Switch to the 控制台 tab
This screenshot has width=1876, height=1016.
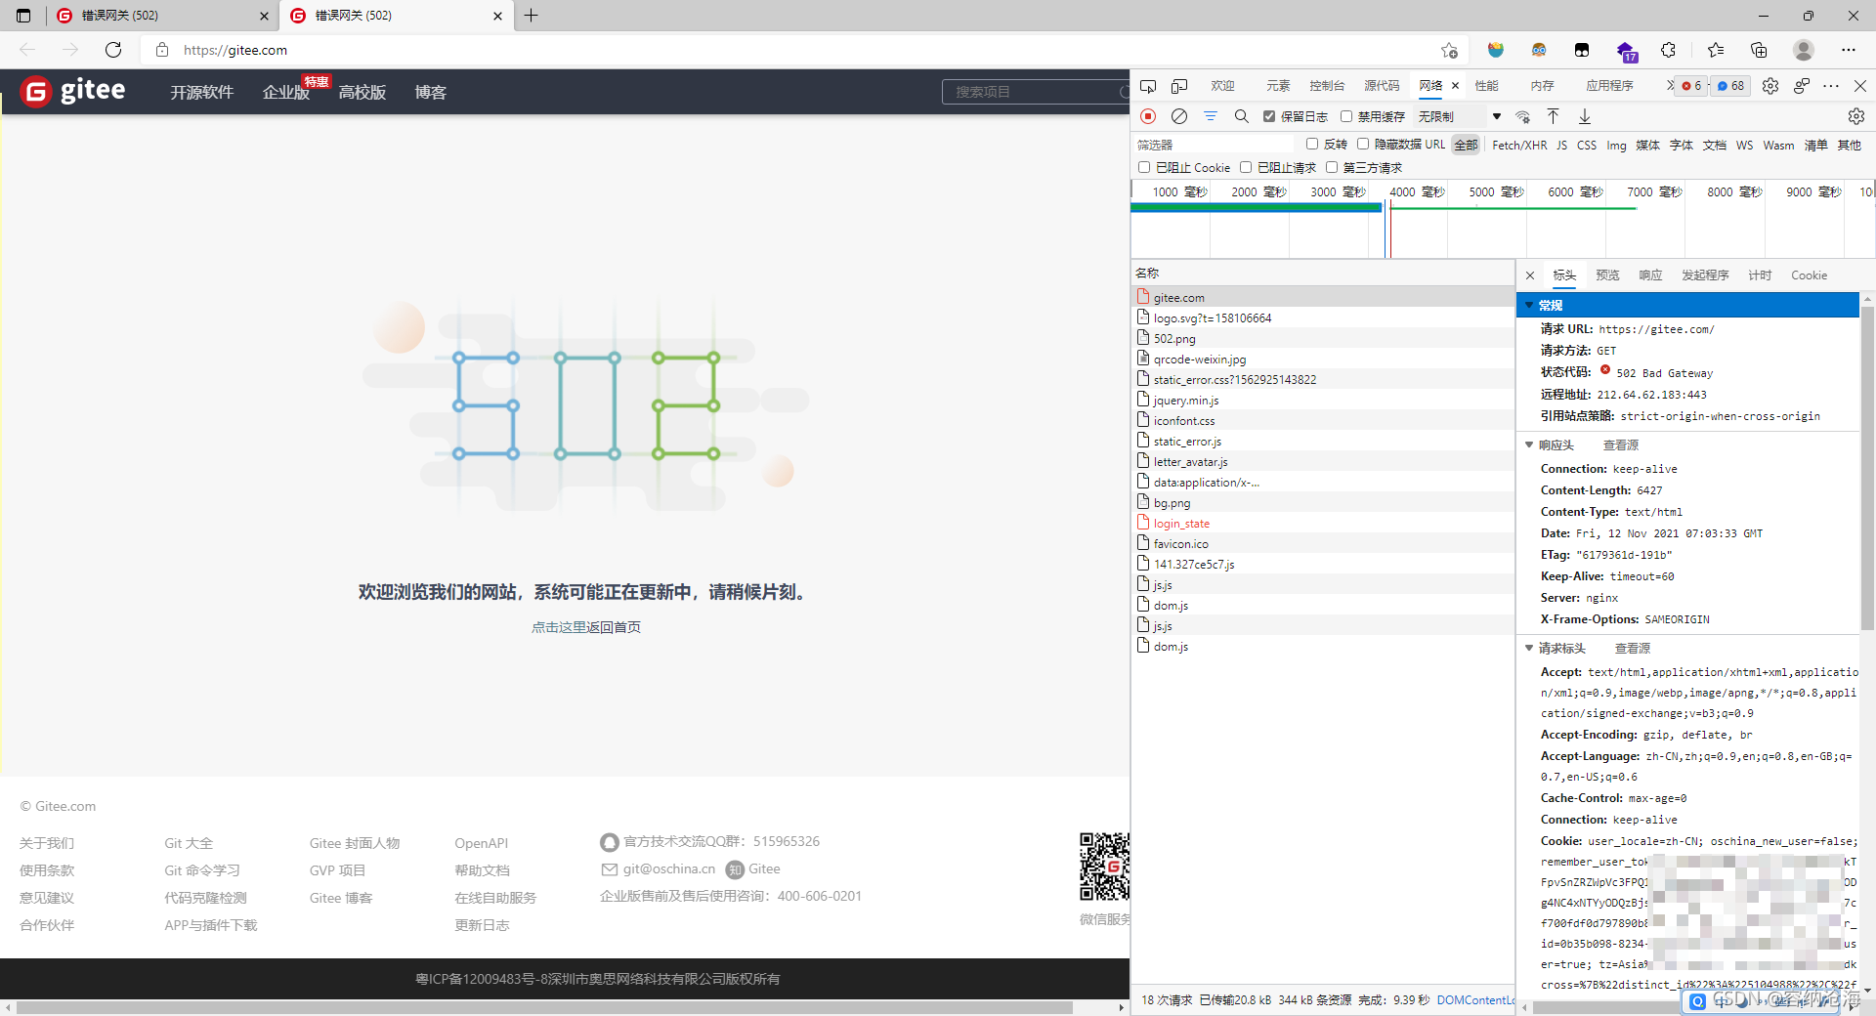pos(1327,86)
